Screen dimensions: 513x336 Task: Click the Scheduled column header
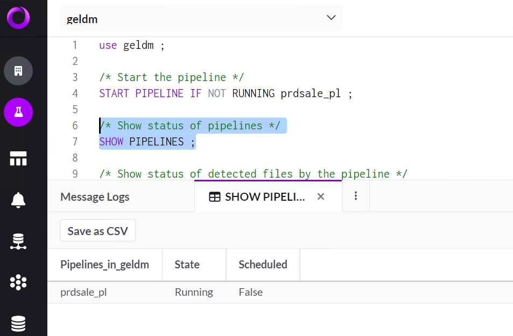pos(263,265)
